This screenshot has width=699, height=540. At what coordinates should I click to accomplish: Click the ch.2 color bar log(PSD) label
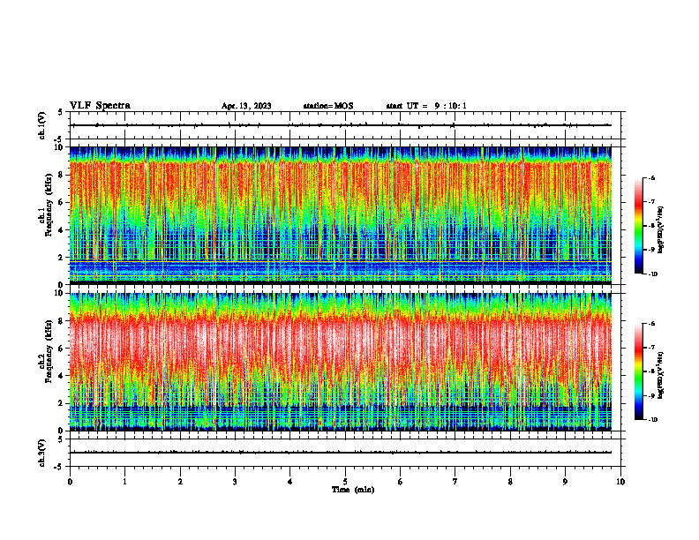click(661, 376)
